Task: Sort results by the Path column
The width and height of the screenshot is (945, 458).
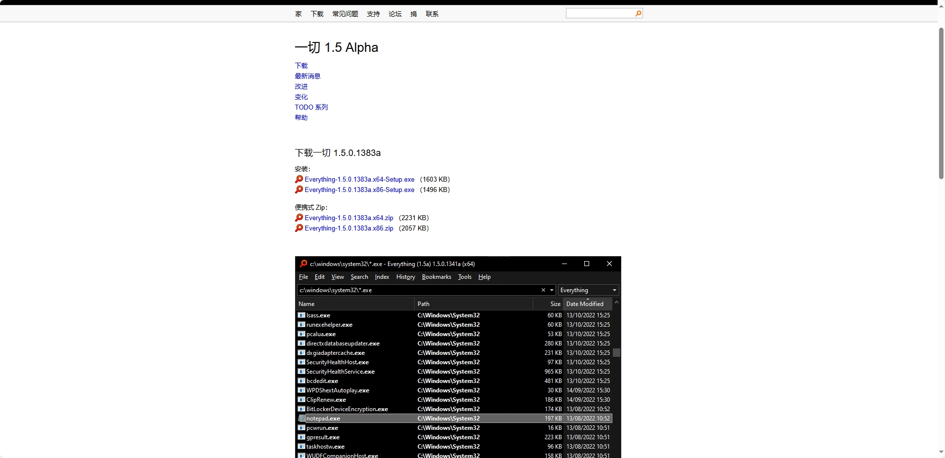Action: click(x=473, y=304)
